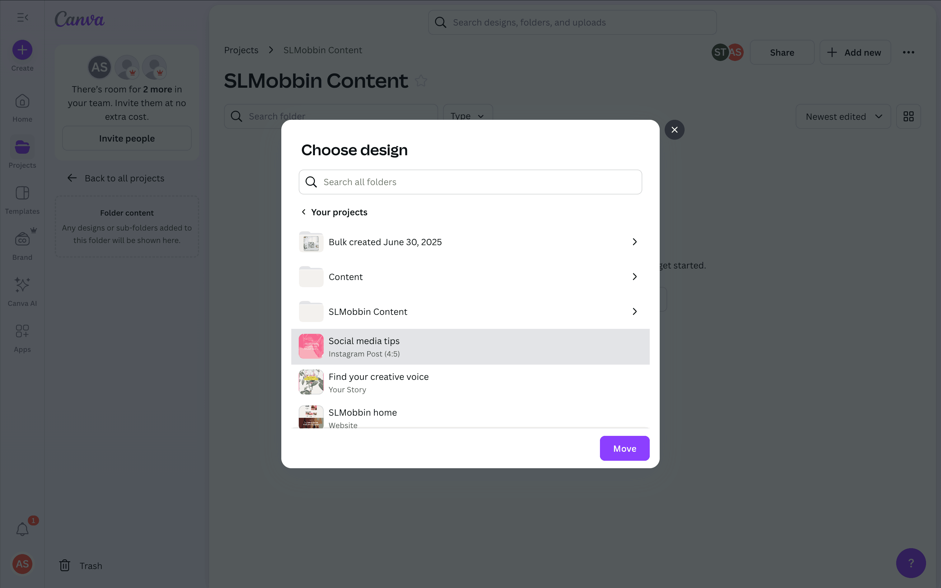
Task: Open the notifications bell
Action: [22, 529]
